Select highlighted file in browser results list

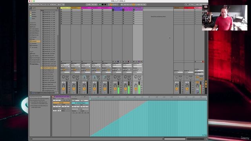click(x=49, y=68)
